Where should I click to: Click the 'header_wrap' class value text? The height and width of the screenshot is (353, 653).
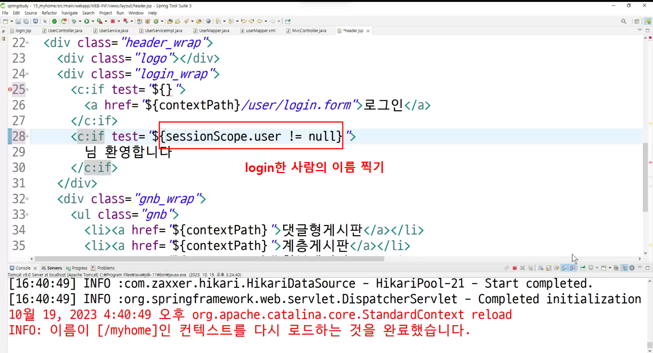(x=163, y=43)
